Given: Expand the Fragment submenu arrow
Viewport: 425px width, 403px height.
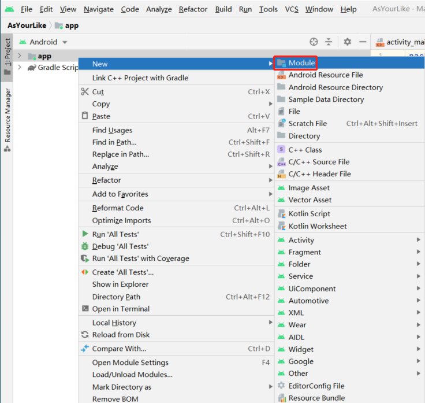Looking at the screenshot, I should [x=419, y=252].
